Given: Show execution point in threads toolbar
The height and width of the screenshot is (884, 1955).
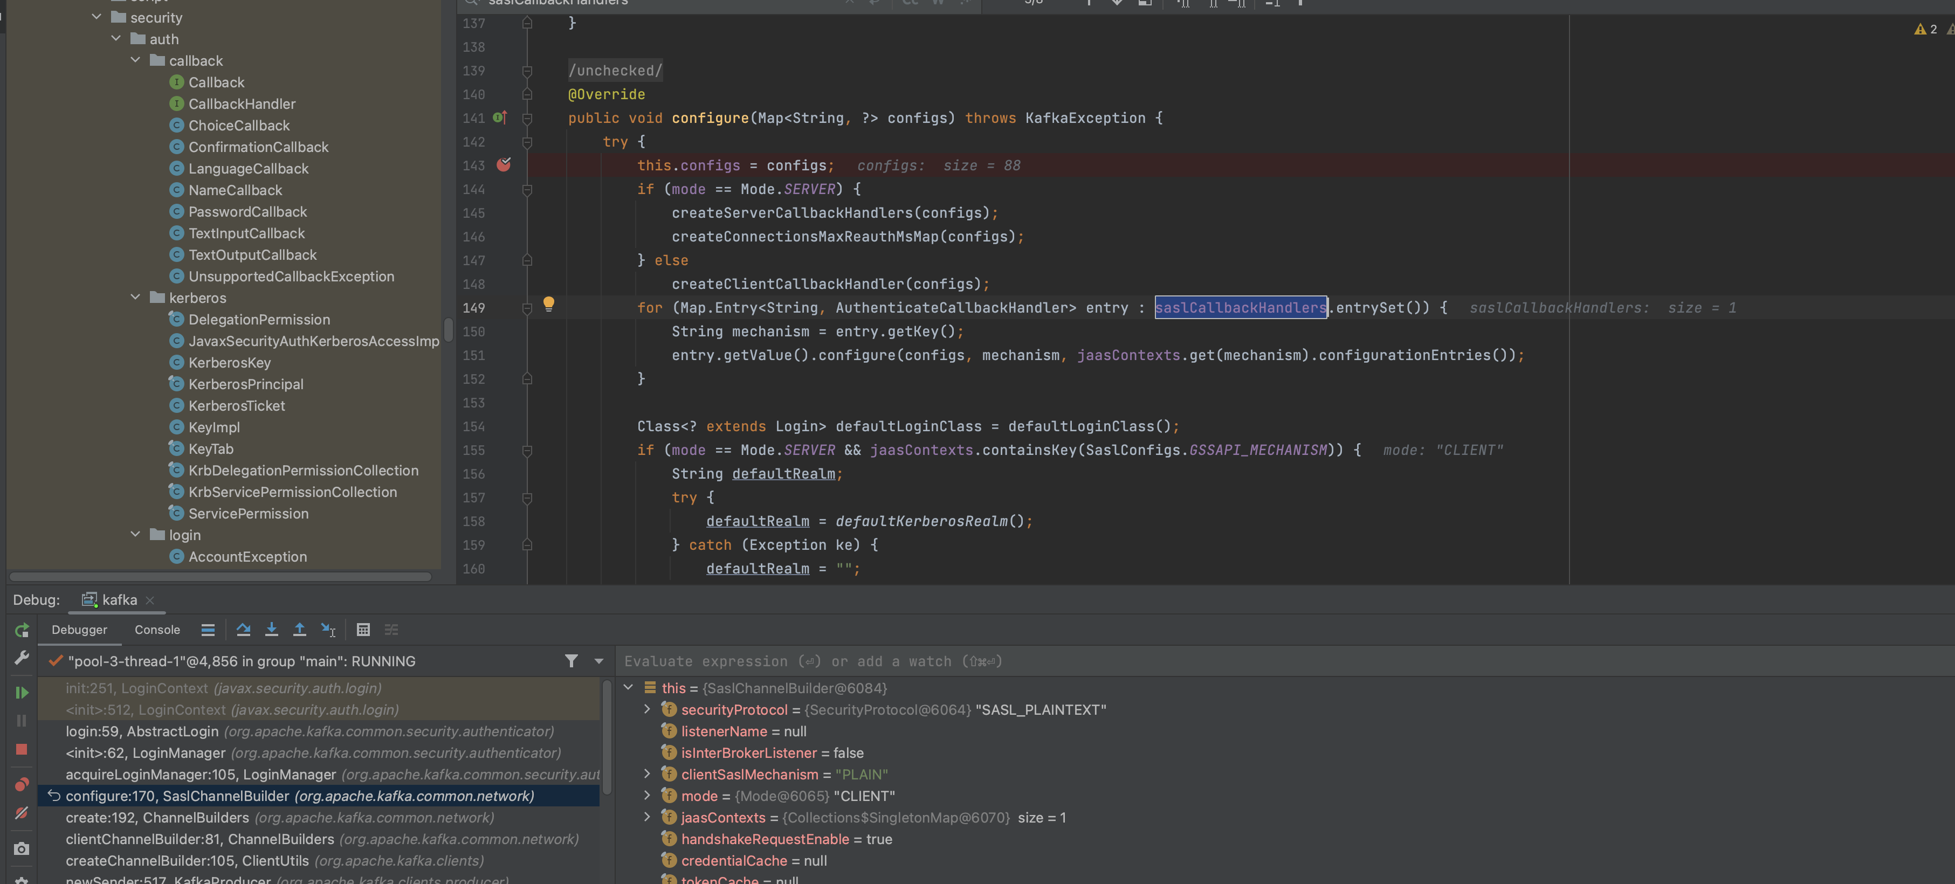Looking at the screenshot, I should 208,630.
